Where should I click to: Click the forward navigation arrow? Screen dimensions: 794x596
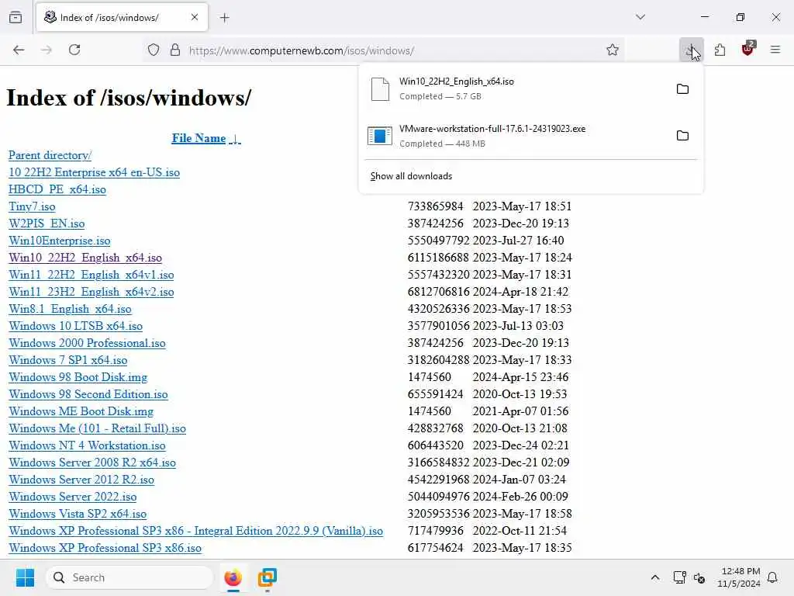point(47,50)
